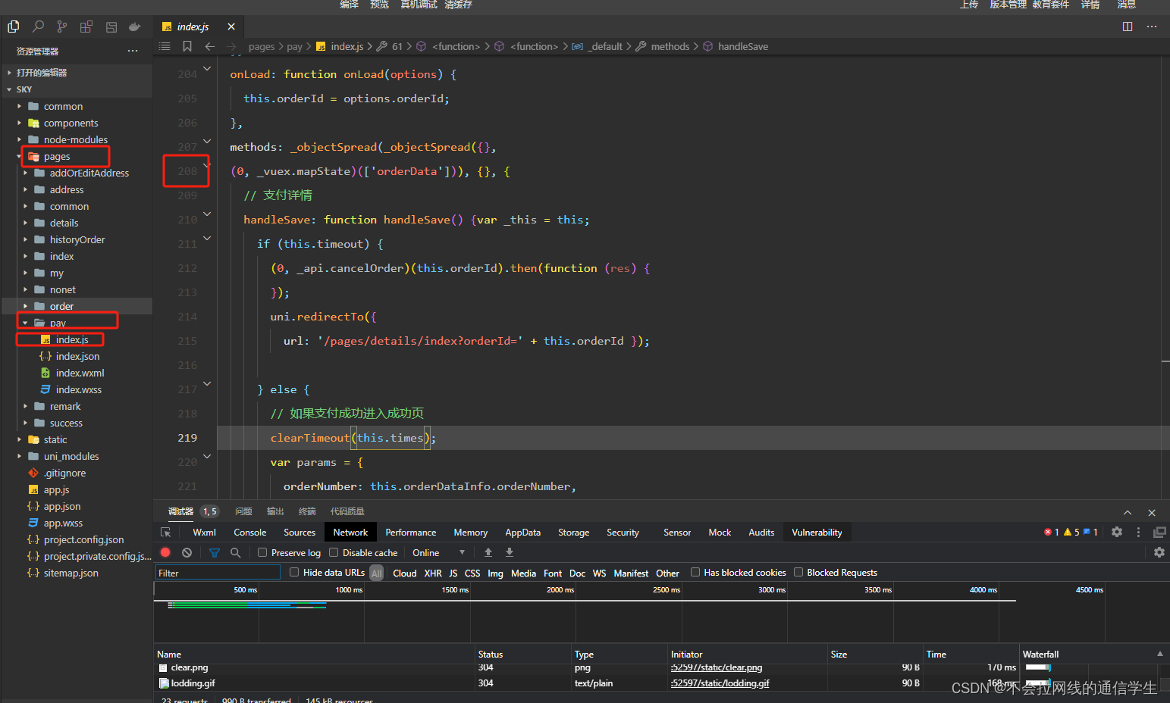Click the element inspector icon in devtools
Screen dimensions: 1170x703
point(166,533)
